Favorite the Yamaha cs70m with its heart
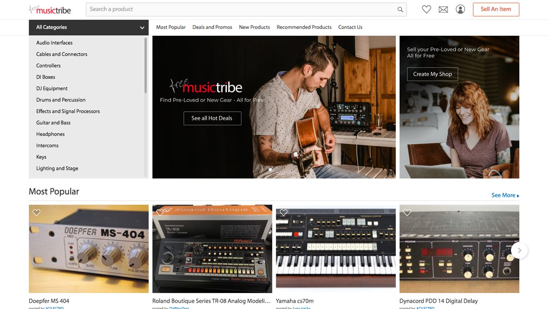 [284, 212]
